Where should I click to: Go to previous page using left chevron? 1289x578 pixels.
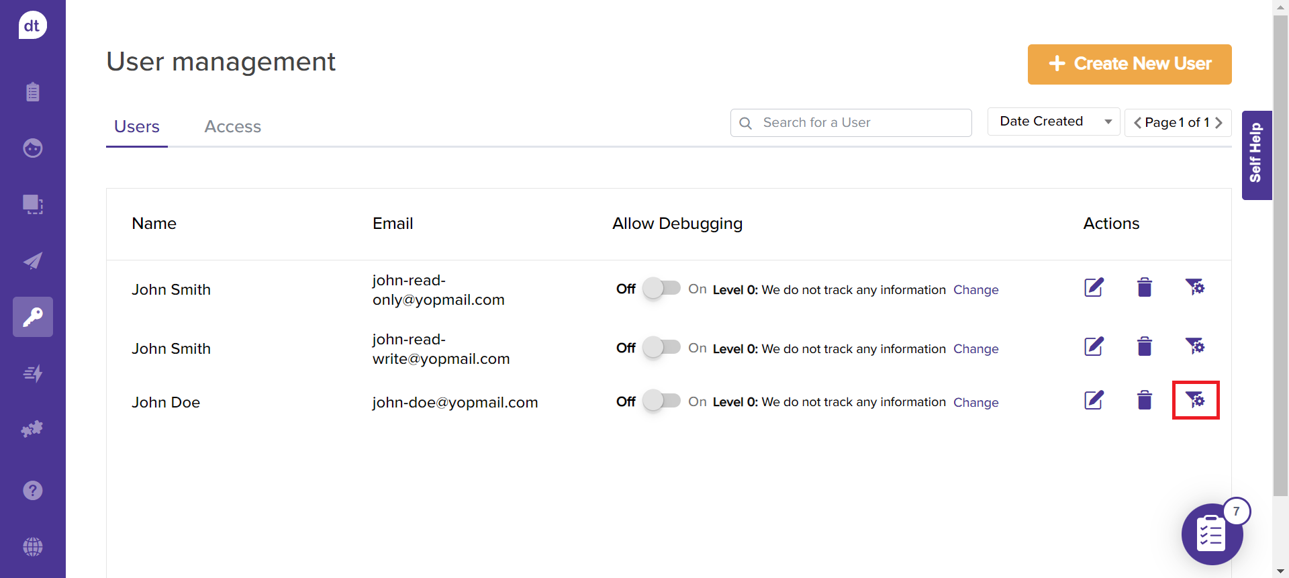tap(1137, 123)
